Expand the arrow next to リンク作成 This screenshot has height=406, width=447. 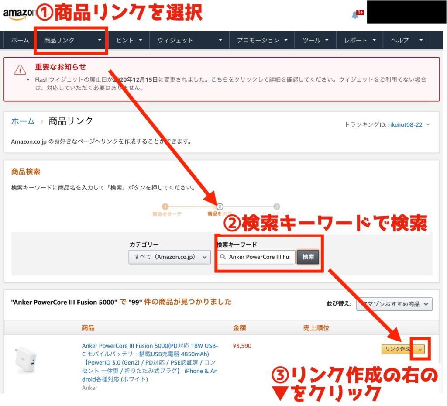(x=419, y=350)
